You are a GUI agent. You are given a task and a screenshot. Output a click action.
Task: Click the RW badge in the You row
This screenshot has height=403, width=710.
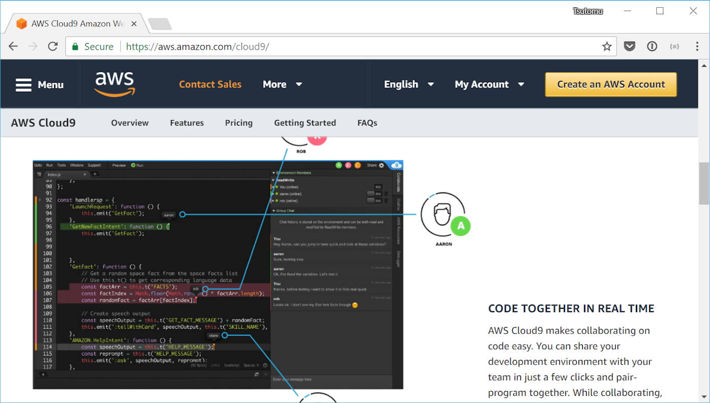point(378,187)
